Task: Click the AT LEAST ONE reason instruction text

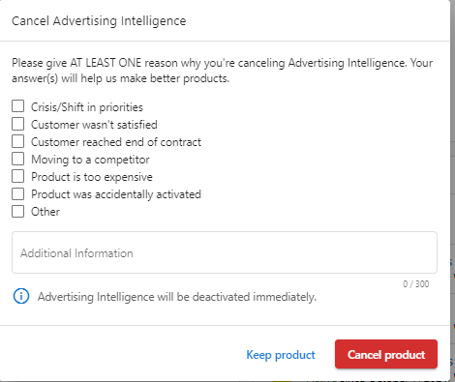Action: (x=223, y=71)
